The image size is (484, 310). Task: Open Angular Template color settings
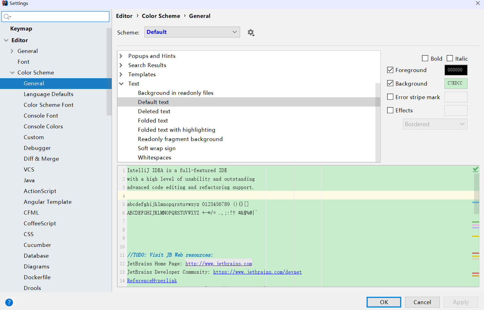[x=48, y=202]
